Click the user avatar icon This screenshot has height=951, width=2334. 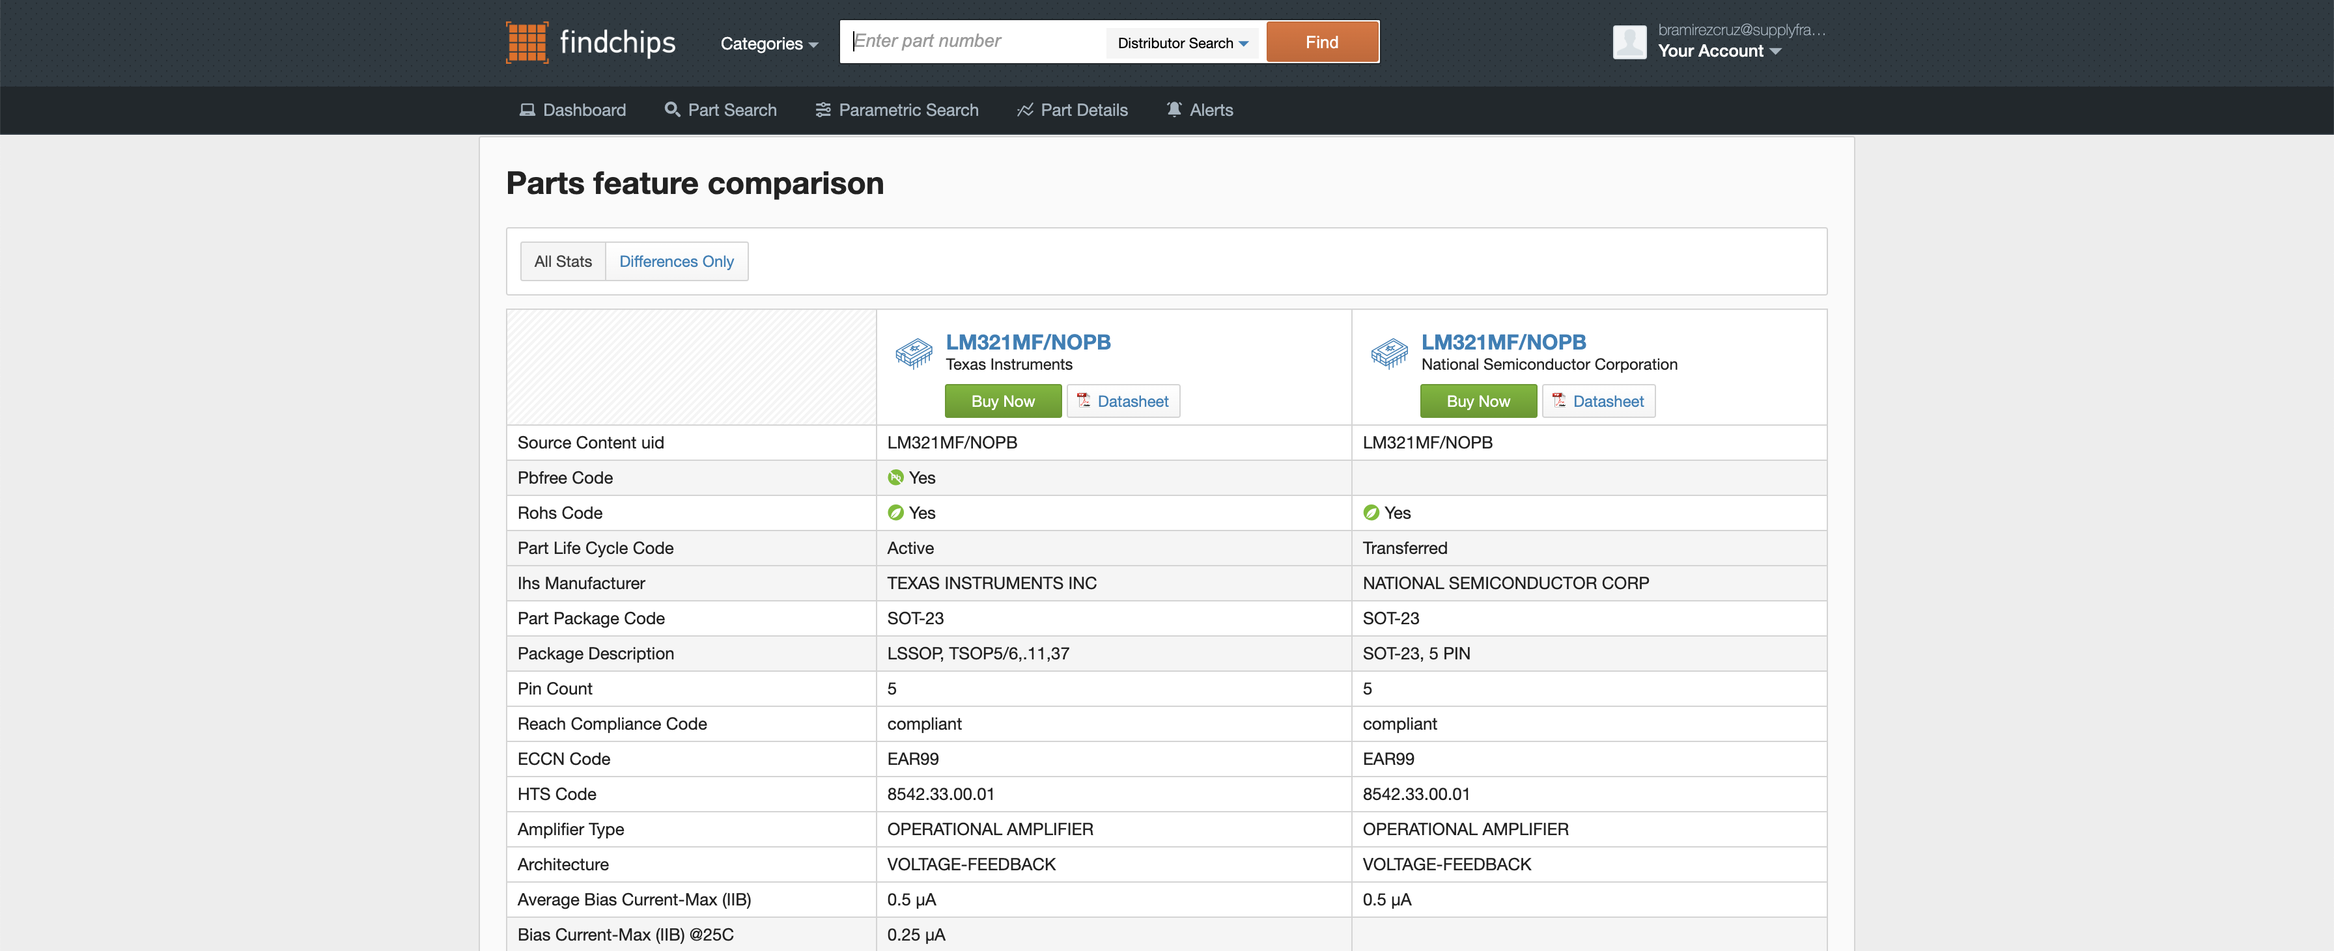click(x=1629, y=42)
